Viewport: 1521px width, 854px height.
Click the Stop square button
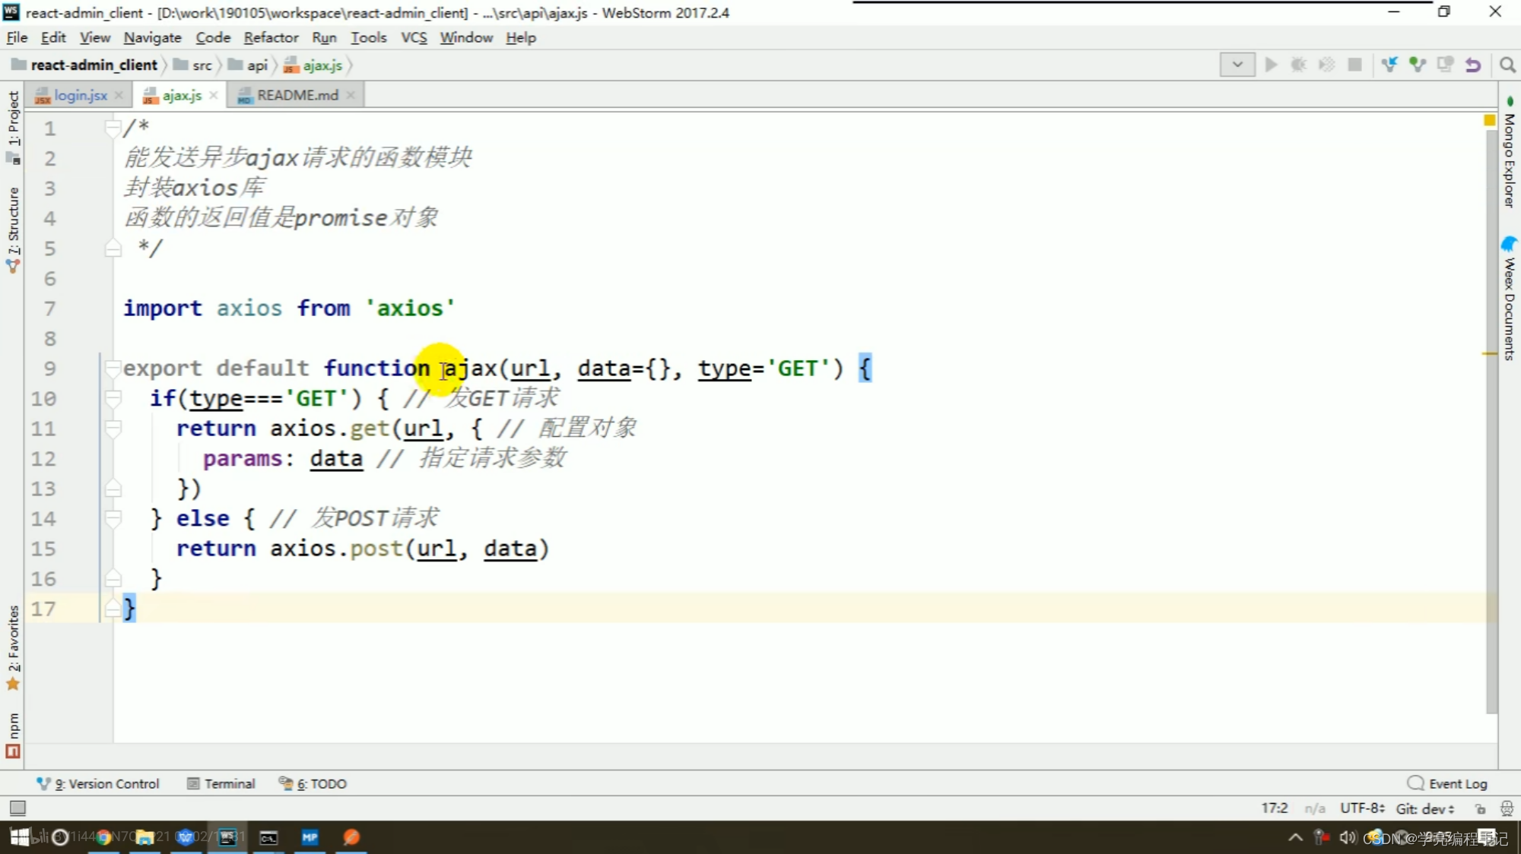click(1354, 65)
